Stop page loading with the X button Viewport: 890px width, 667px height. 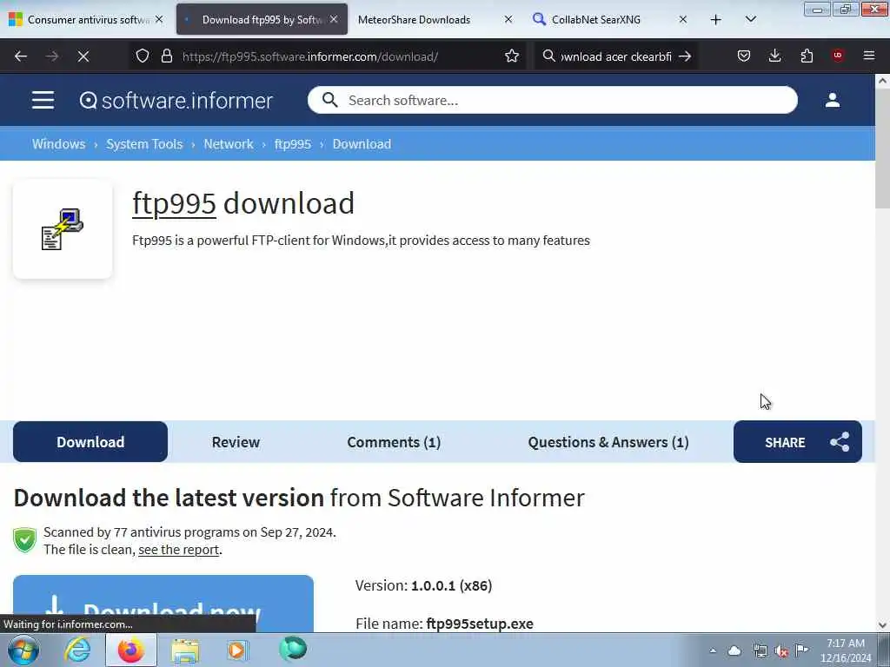coord(83,56)
